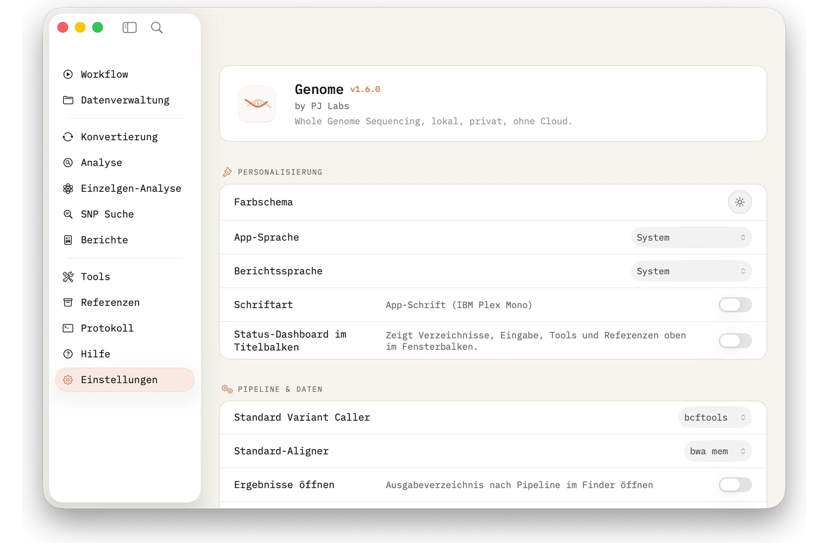
Task: Click the Pipeline & Daten gears icon
Action: 227,389
